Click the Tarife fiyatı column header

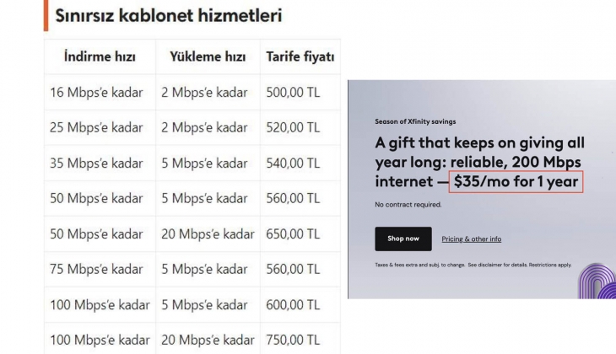pos(300,57)
